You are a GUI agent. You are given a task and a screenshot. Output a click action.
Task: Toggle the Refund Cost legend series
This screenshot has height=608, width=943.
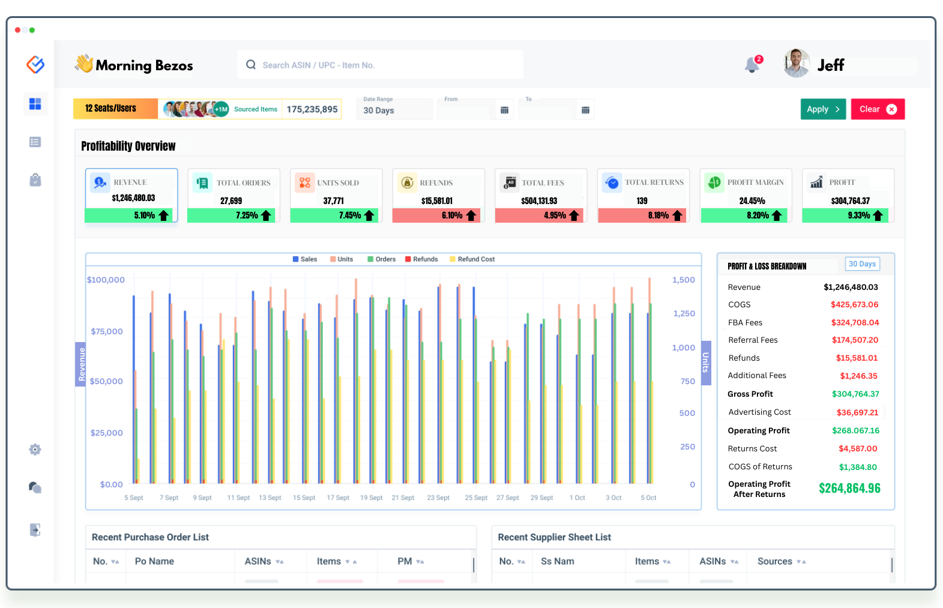[472, 259]
